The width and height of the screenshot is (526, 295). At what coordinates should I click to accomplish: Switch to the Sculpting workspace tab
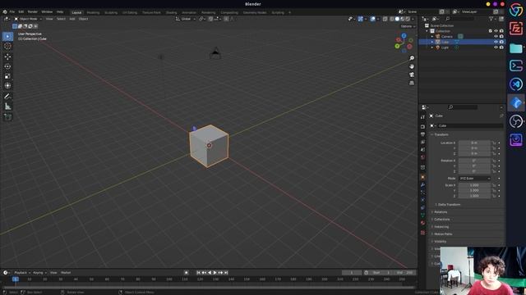[111, 12]
